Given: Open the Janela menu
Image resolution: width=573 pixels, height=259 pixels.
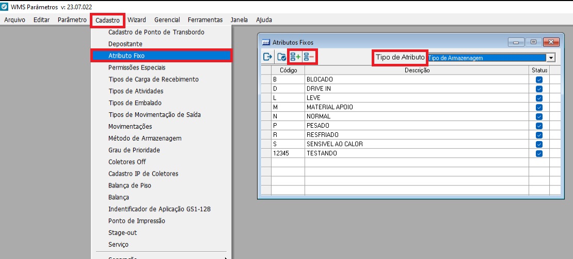Looking at the screenshot, I should click(239, 20).
